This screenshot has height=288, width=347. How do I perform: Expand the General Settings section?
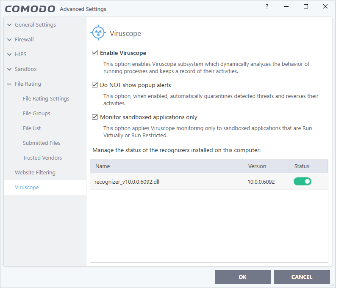tap(9, 25)
